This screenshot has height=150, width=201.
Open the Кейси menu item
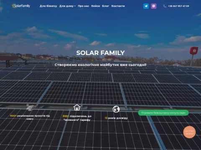tap(95, 6)
